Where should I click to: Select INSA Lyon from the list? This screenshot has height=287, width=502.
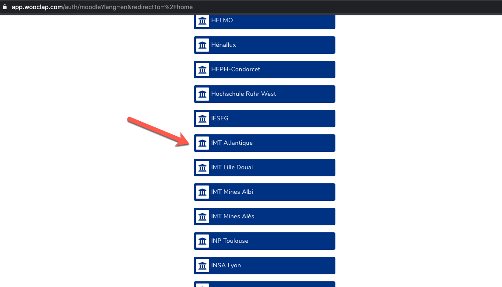265,266
